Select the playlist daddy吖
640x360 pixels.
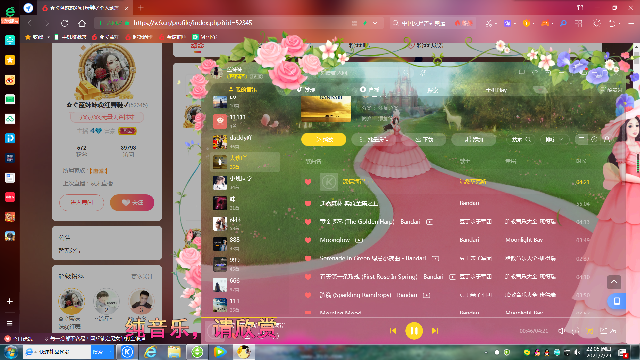[245, 142]
